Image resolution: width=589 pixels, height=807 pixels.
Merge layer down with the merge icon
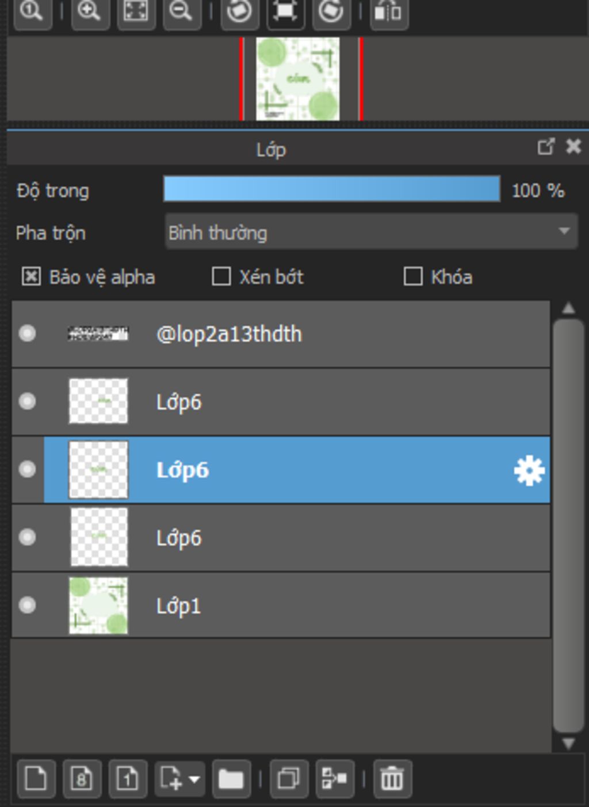pyautogui.click(x=335, y=779)
